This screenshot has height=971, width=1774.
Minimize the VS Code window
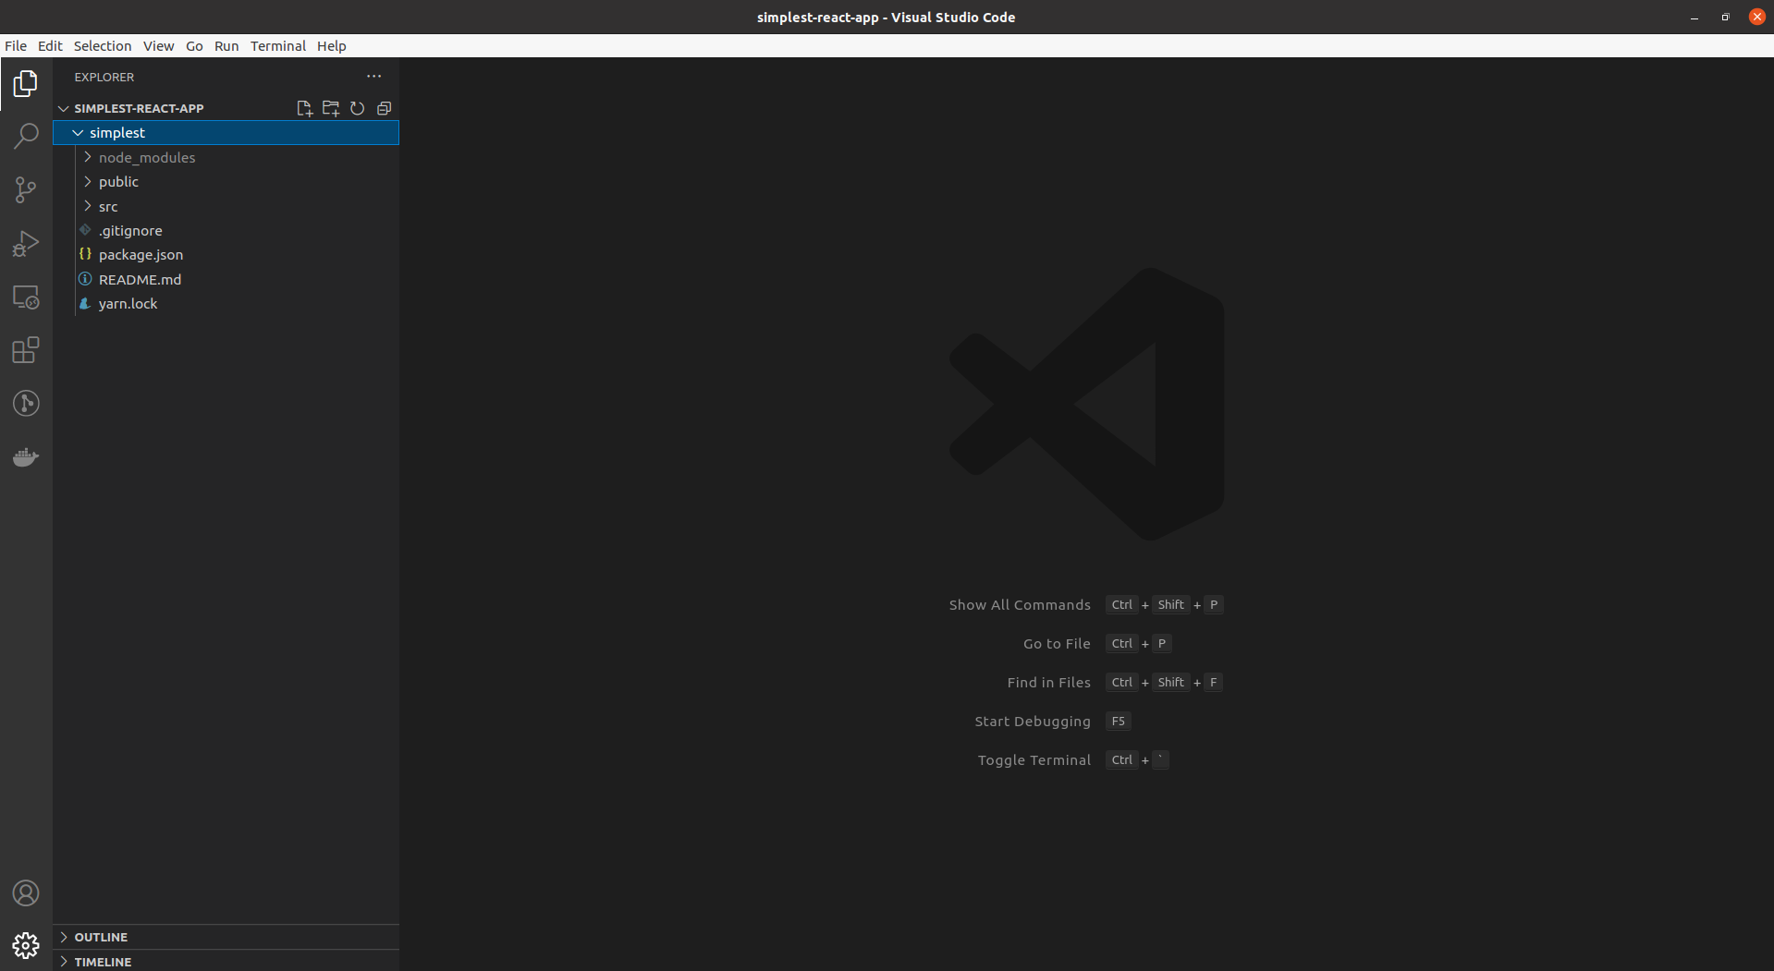(1694, 18)
